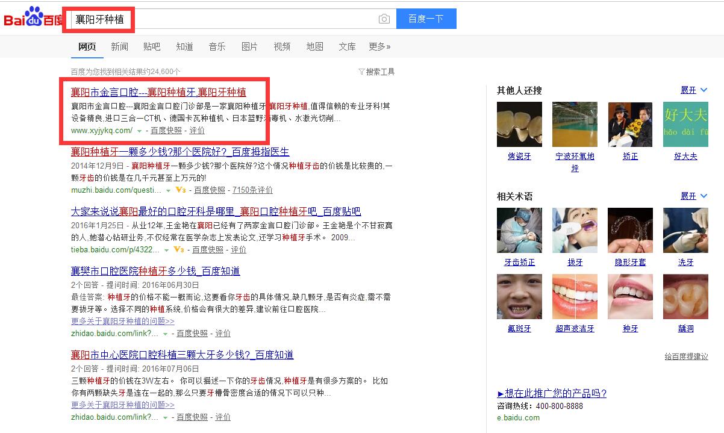
Task: Open 百度快照 for muzhi.baidu.com result
Action: pyautogui.click(x=210, y=190)
